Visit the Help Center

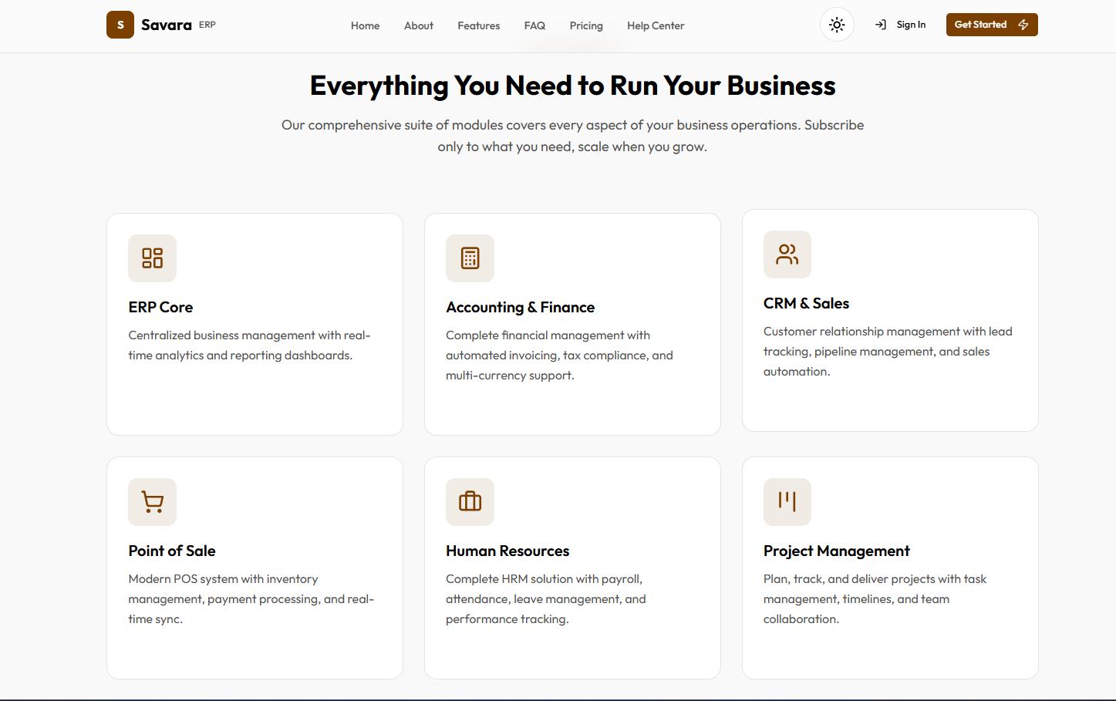click(x=655, y=25)
